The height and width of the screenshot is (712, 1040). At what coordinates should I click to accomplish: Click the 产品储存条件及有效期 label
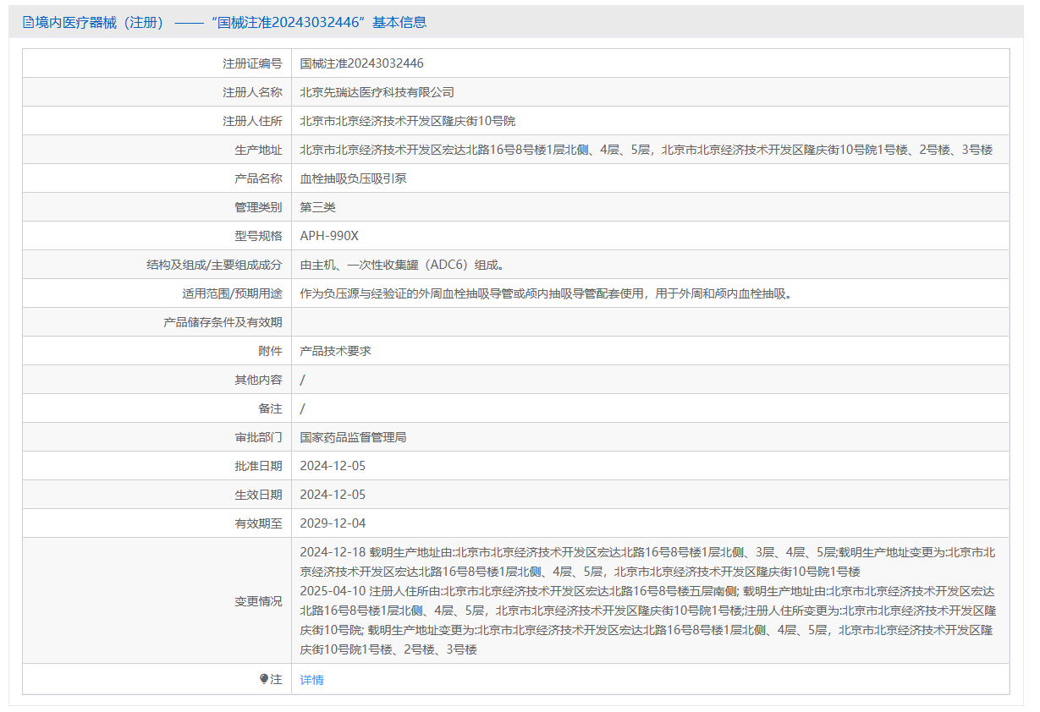pyautogui.click(x=223, y=322)
